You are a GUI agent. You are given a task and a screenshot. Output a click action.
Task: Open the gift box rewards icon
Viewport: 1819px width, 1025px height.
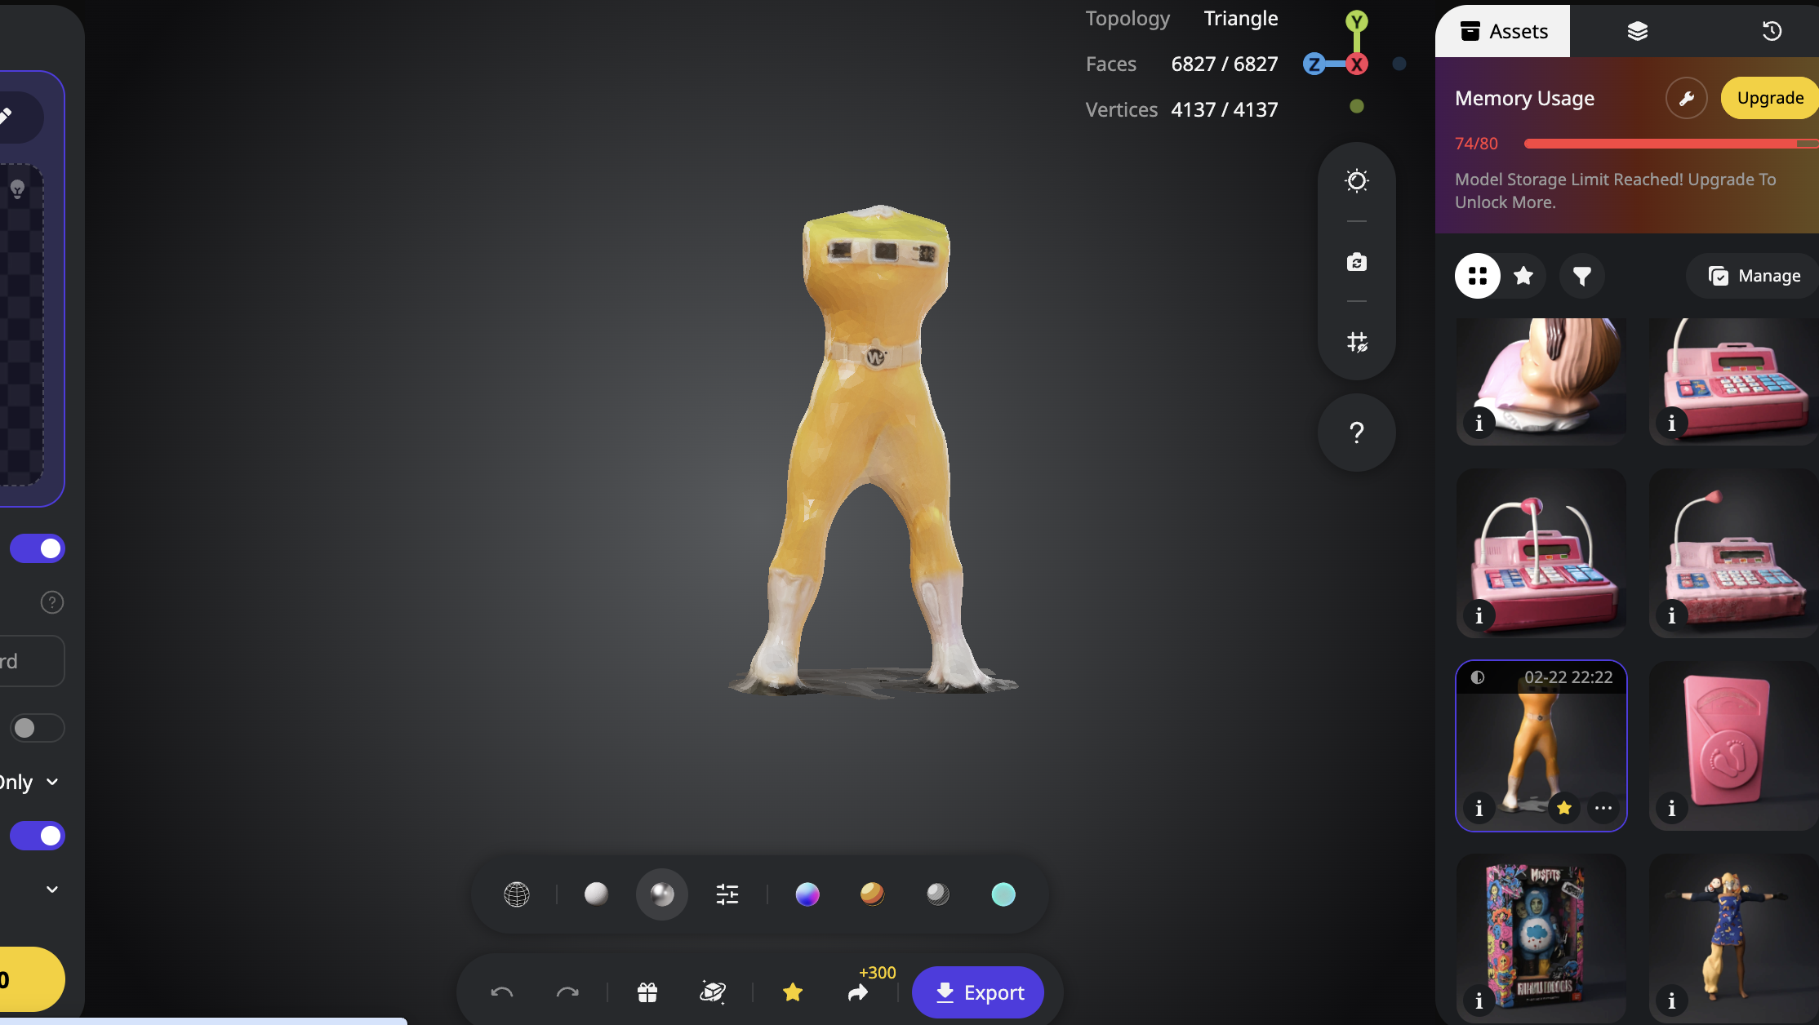647,992
